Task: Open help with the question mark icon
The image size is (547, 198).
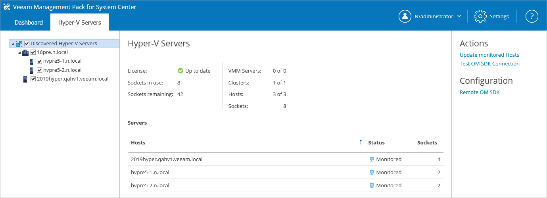Action: point(532,16)
